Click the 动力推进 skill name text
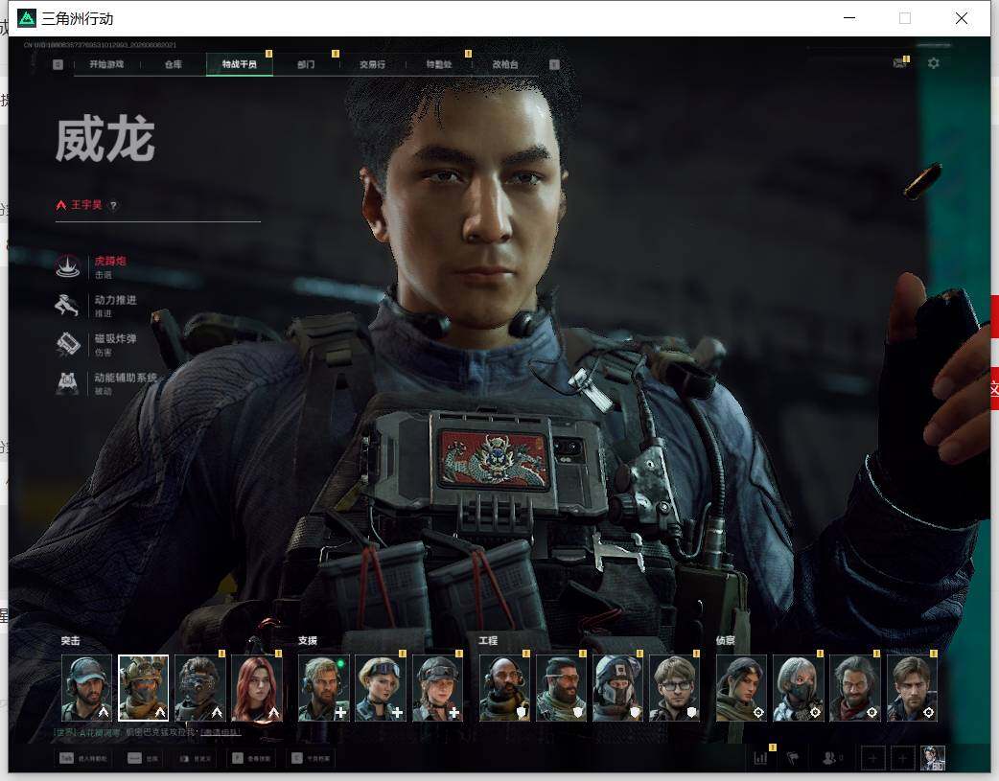 coord(115,299)
